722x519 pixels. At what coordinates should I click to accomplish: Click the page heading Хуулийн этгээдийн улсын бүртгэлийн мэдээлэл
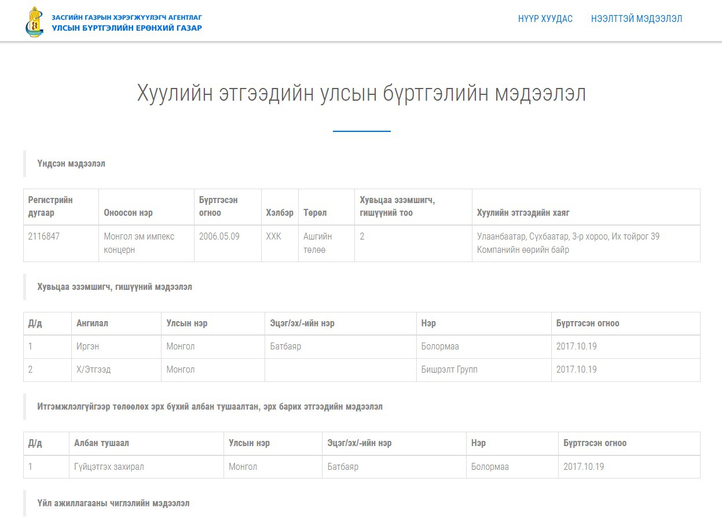click(x=361, y=93)
